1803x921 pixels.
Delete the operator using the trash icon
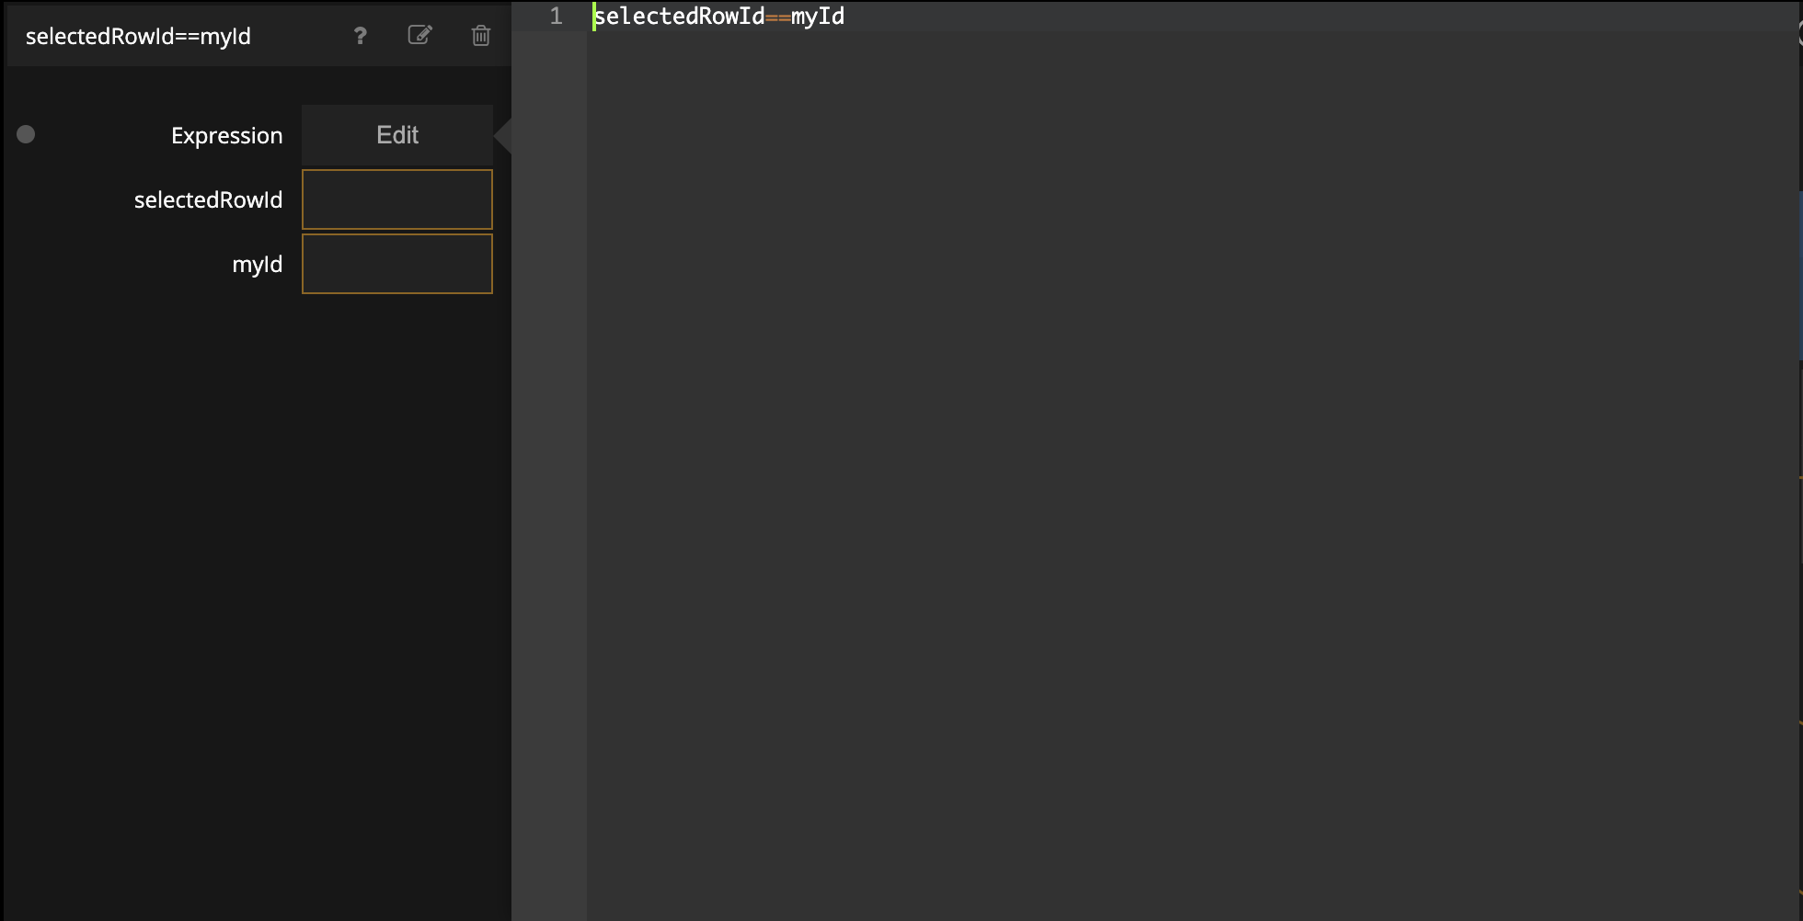pos(480,36)
